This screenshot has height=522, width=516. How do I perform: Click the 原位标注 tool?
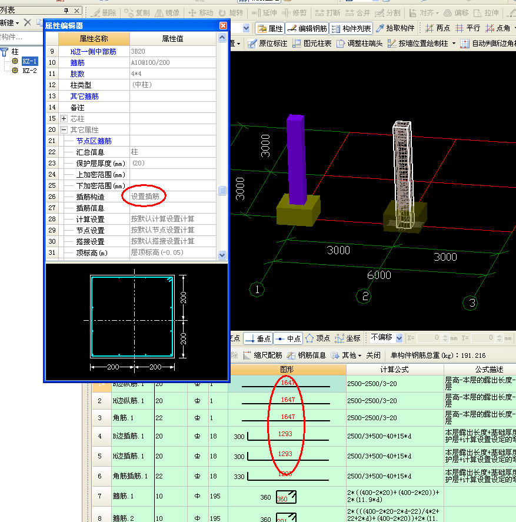tap(267, 44)
